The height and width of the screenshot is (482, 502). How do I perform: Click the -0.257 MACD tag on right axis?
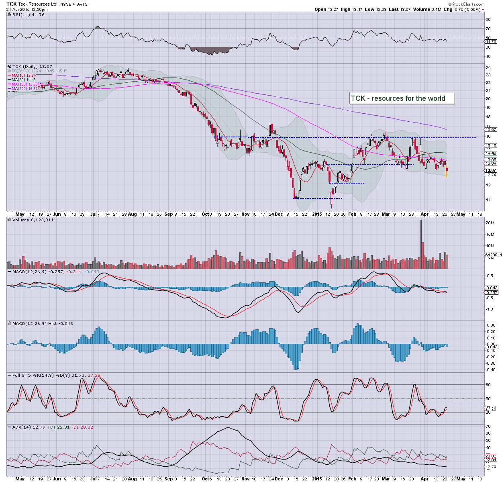(x=491, y=292)
